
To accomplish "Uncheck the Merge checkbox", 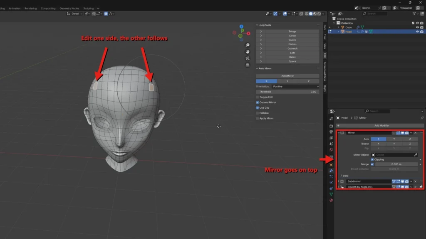I will click(x=372, y=164).
